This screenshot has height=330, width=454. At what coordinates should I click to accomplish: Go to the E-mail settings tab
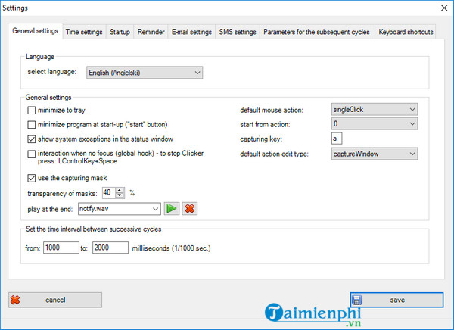pos(191,32)
